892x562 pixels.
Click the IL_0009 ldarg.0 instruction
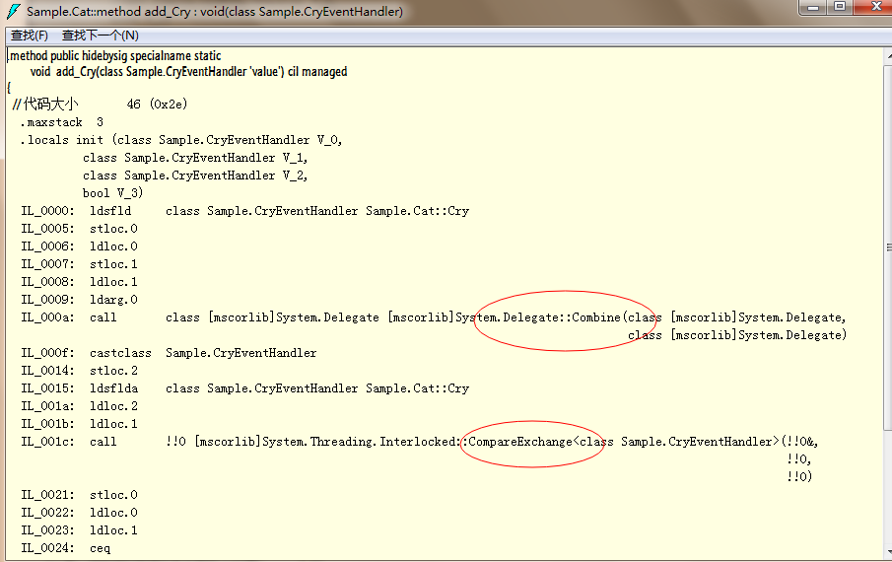[80, 300]
